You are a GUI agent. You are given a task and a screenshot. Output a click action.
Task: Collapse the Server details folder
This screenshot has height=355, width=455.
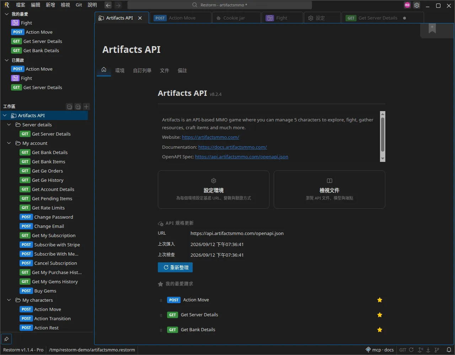(x=9, y=125)
